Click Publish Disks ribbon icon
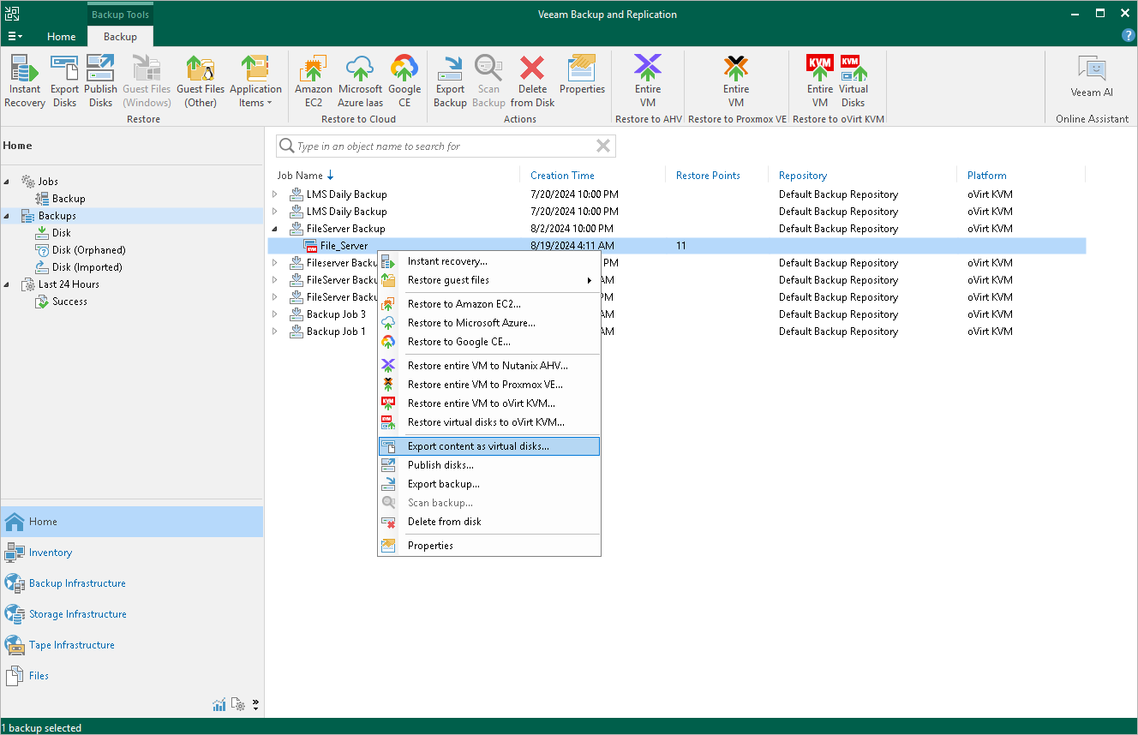 pyautogui.click(x=100, y=81)
